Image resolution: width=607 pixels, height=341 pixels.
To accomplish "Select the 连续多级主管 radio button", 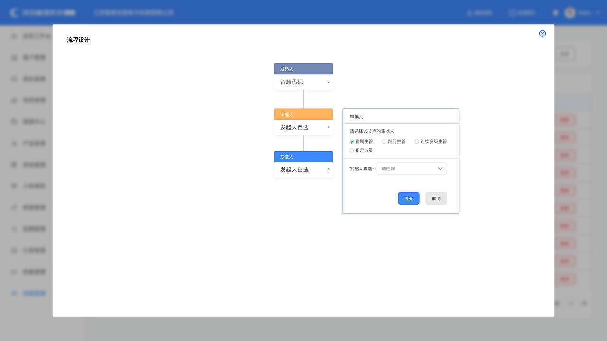I will coord(416,141).
